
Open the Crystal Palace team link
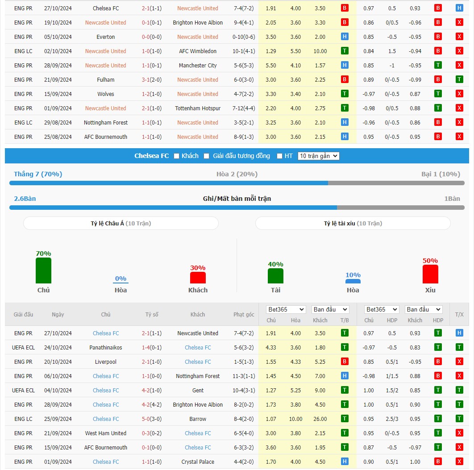198,462
